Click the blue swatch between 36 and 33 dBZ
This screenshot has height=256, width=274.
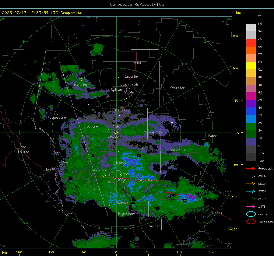(251, 111)
